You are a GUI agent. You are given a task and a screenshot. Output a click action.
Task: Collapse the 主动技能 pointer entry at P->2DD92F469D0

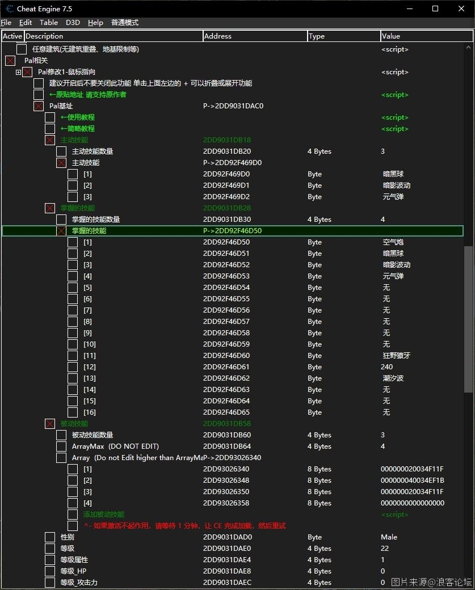(61, 163)
